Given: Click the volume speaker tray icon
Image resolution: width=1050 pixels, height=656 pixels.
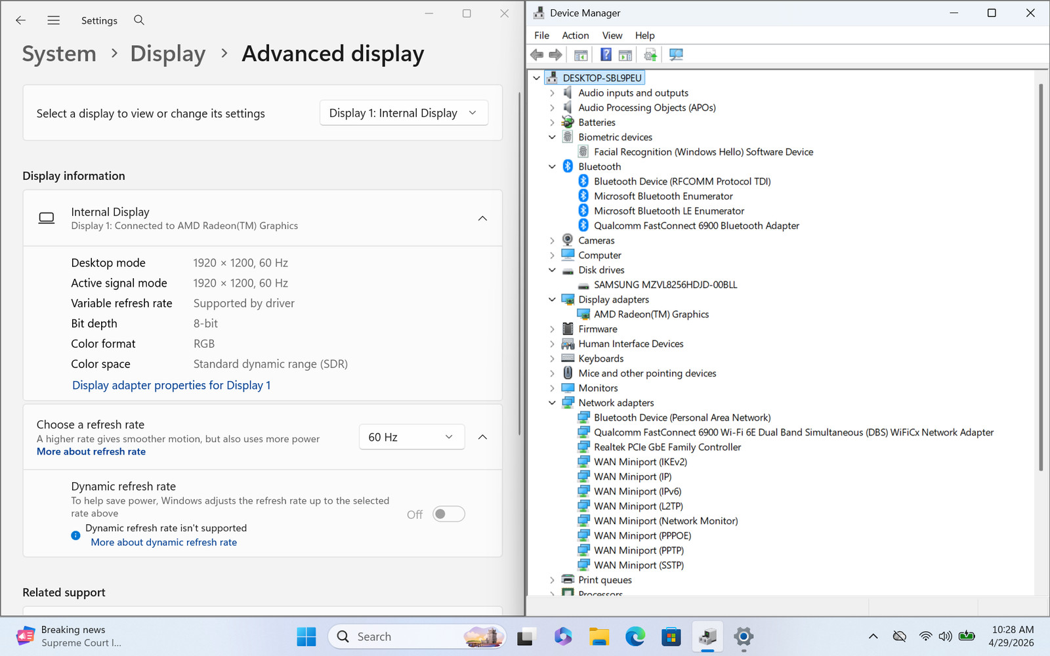Looking at the screenshot, I should pyautogui.click(x=945, y=636).
